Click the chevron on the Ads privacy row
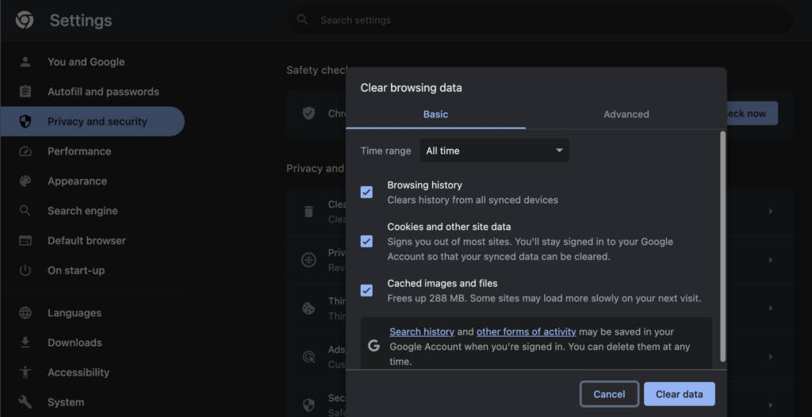 tap(771, 357)
